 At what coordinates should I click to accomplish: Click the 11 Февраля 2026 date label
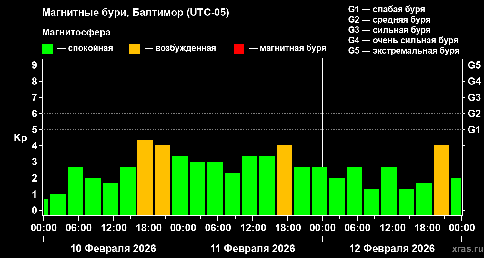[253, 249]
